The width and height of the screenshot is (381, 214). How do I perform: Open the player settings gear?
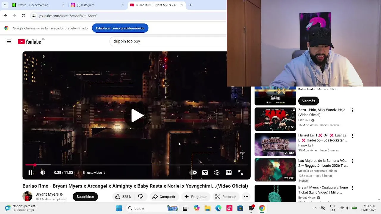point(217,173)
